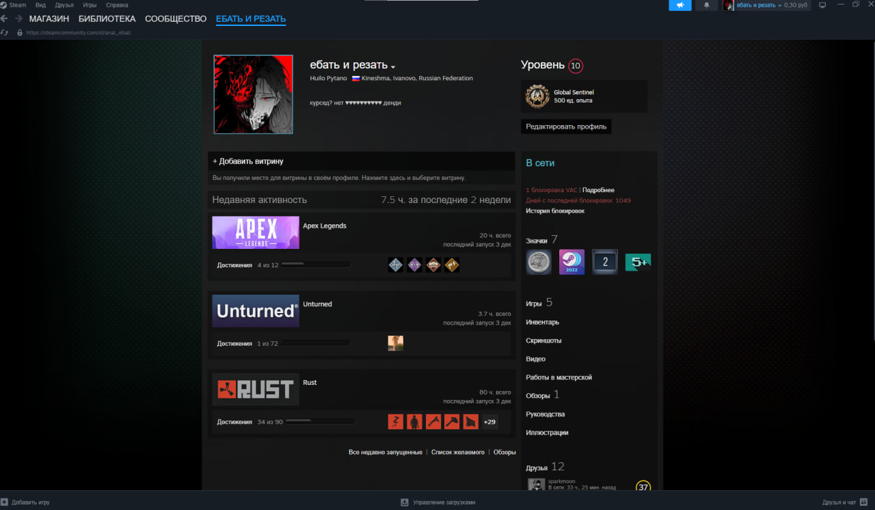
Task: Open Friends and chat at bottom right
Action: [x=844, y=502]
